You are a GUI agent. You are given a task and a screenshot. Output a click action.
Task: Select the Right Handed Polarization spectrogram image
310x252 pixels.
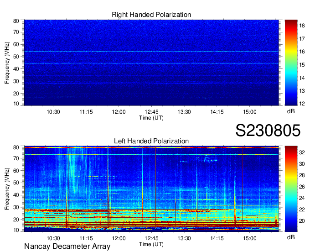click(151, 63)
